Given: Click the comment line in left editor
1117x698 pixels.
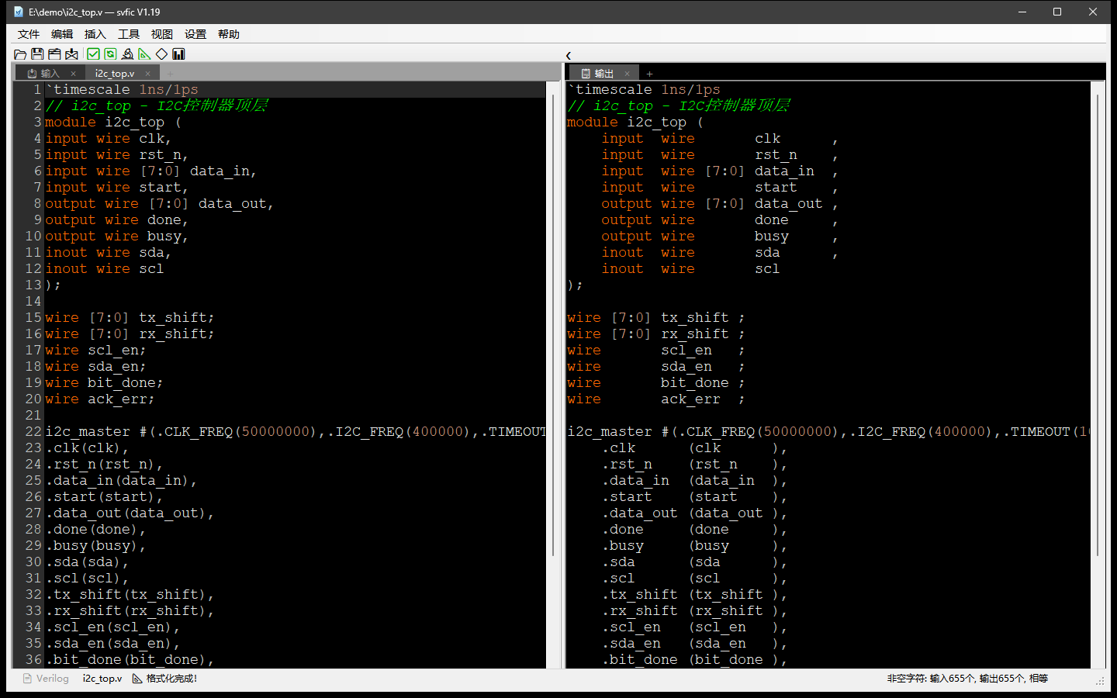Looking at the screenshot, I should pos(157,106).
